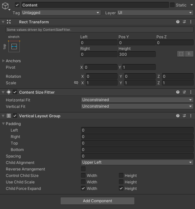Click the Rotation Z field
The width and height of the screenshot is (195, 209).
(x=178, y=76)
